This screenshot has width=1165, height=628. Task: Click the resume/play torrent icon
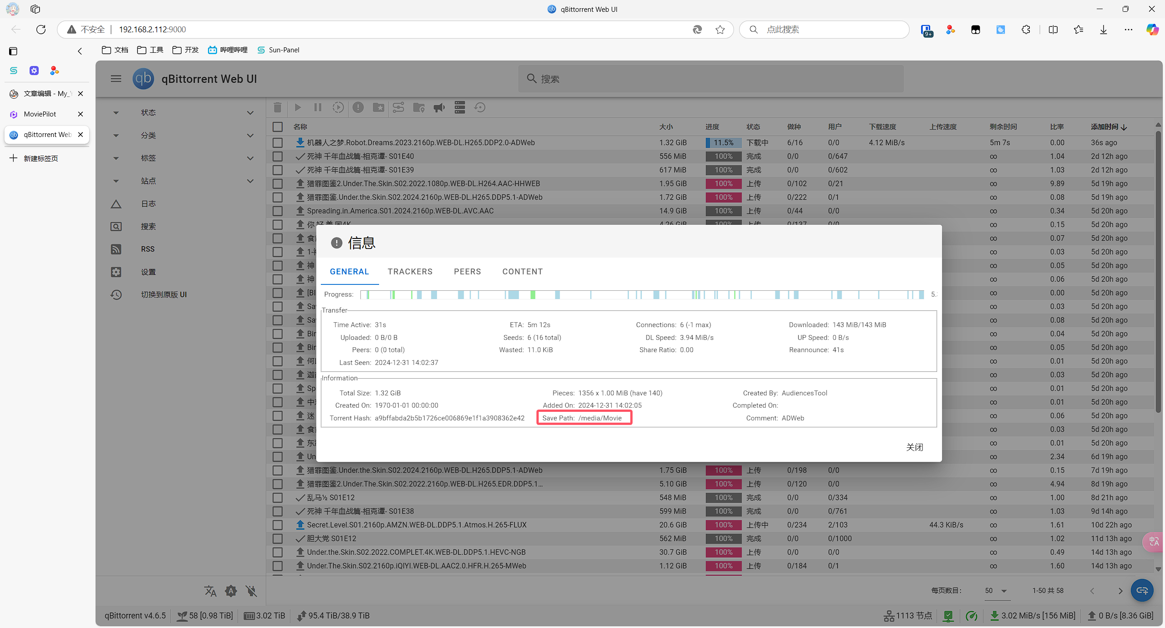pyautogui.click(x=298, y=107)
